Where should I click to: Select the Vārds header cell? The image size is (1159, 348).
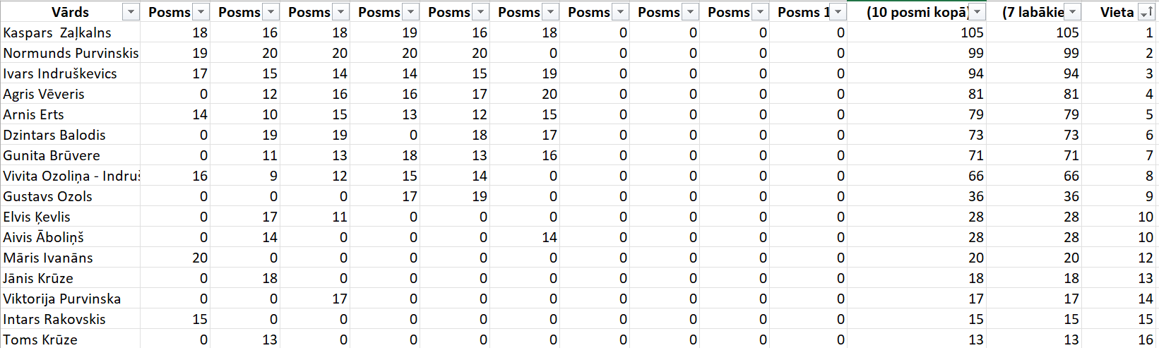pyautogui.click(x=70, y=12)
